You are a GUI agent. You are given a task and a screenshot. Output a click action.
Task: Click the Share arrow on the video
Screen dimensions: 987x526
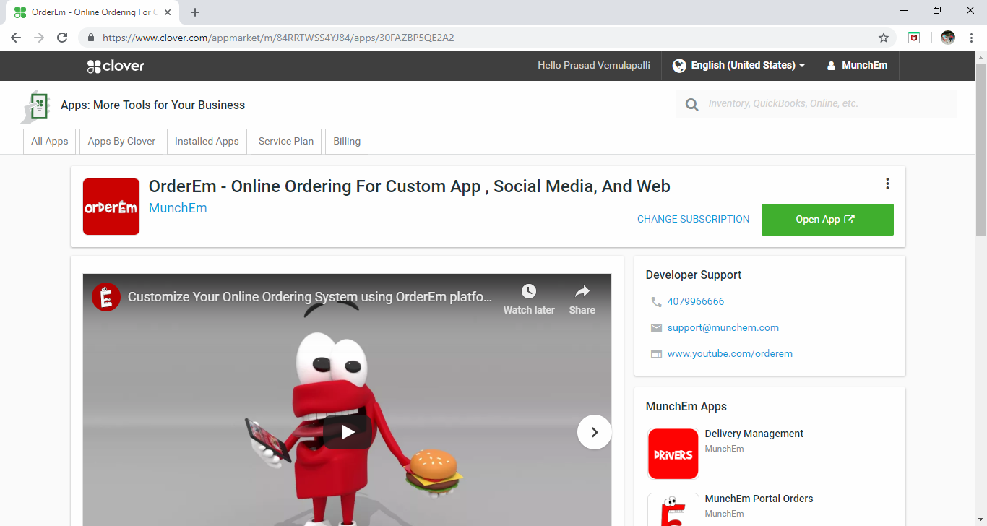point(582,291)
